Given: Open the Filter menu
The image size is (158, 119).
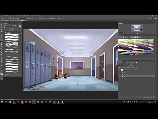Looking at the screenshot, I should tap(25, 16).
